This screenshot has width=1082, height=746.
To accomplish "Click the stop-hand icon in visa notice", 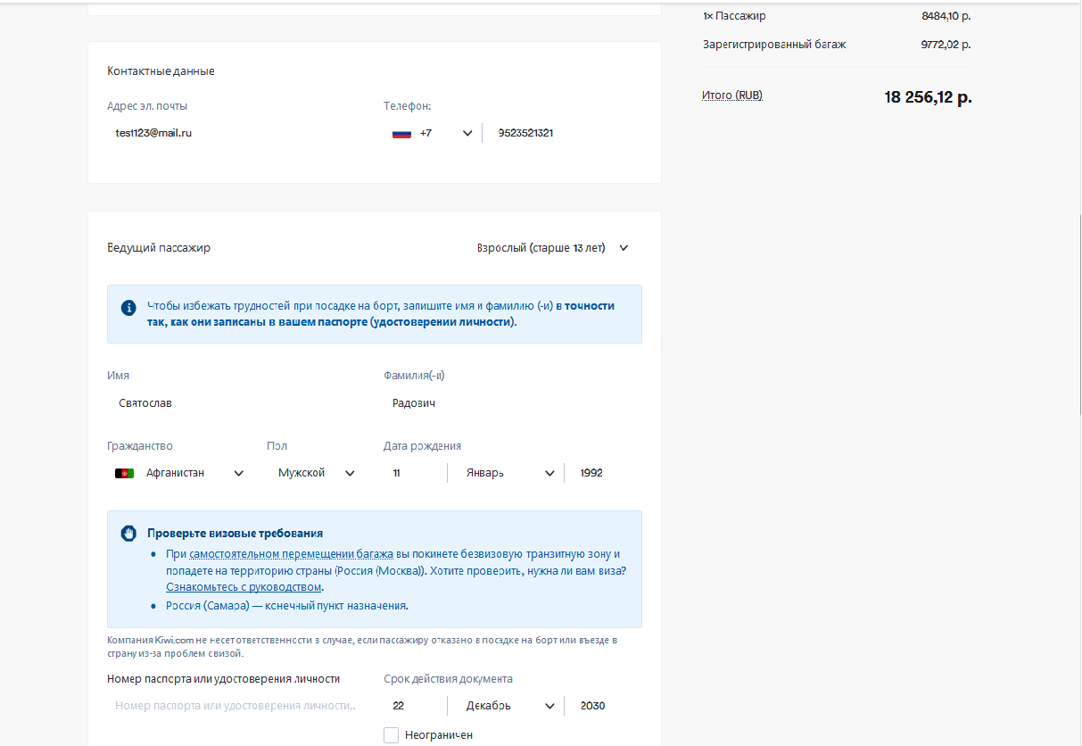I will pos(128,534).
